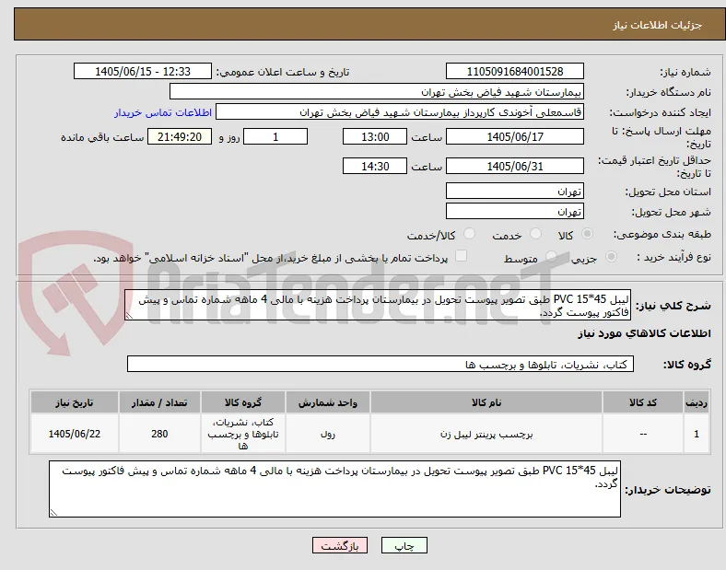Screen dimensions: 726x570
Task: Click the جزئیات اطلاعات نیاز header title
Action: click(x=658, y=25)
